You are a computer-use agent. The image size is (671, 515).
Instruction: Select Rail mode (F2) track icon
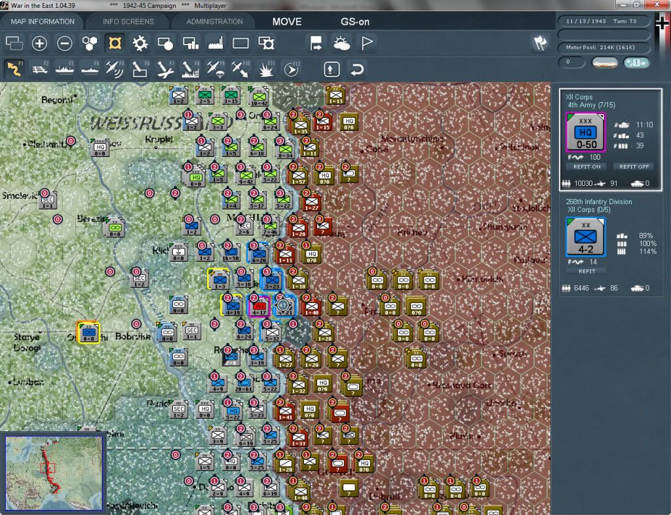click(x=40, y=69)
